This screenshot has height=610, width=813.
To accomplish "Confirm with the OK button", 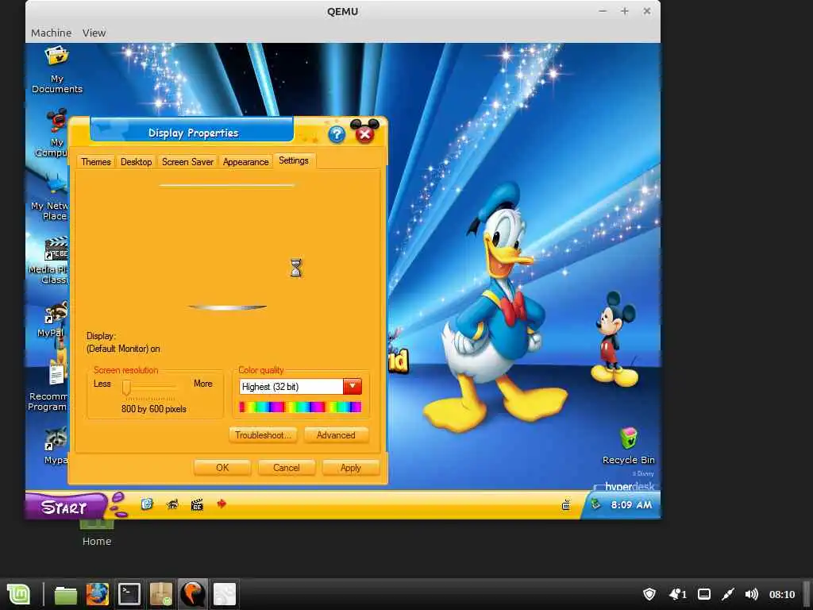I will [222, 468].
